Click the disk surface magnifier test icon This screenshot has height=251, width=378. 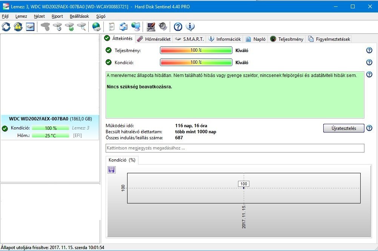[x=82, y=26]
